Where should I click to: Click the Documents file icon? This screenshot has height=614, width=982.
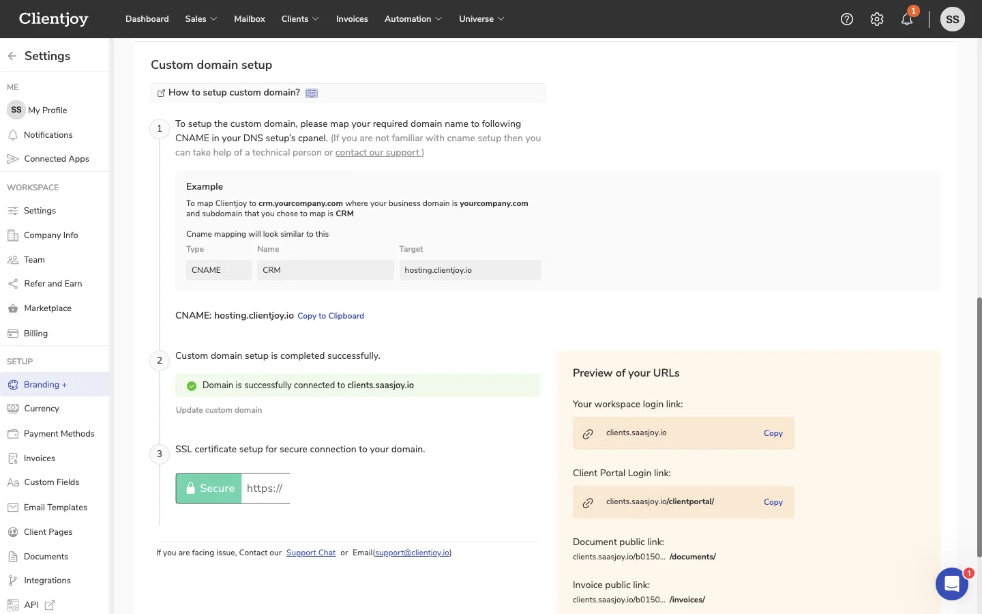pos(13,557)
